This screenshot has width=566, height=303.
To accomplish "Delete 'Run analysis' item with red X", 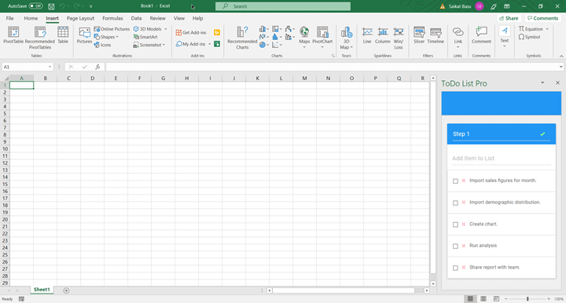I will pos(464,246).
